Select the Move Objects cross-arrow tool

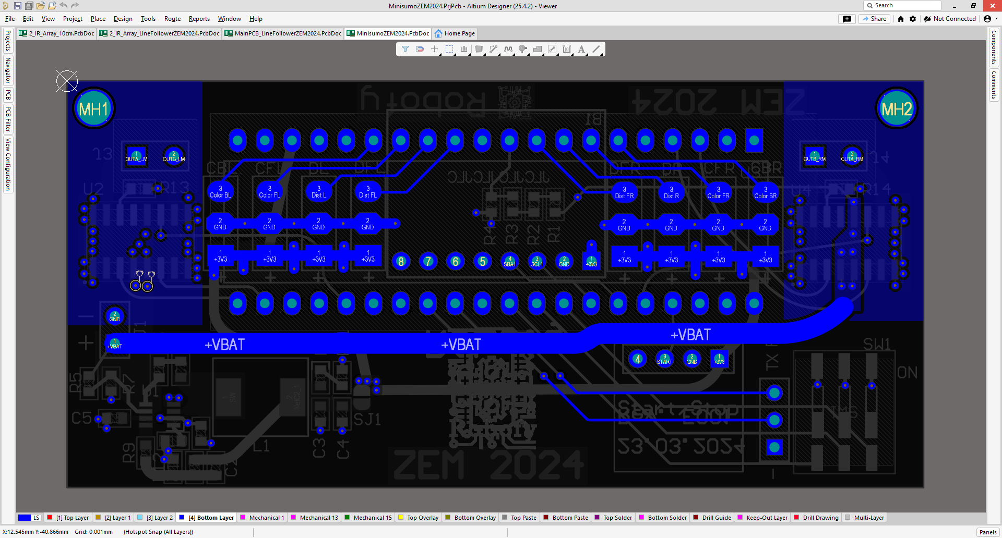[x=434, y=49]
